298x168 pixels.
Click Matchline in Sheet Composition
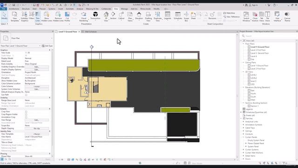point(229,13)
